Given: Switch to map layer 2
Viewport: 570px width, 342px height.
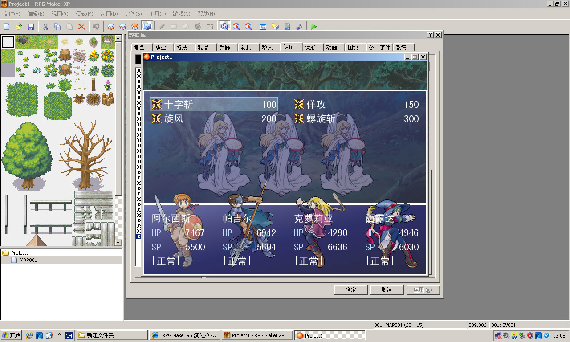Looking at the screenshot, I should pyautogui.click(x=123, y=27).
